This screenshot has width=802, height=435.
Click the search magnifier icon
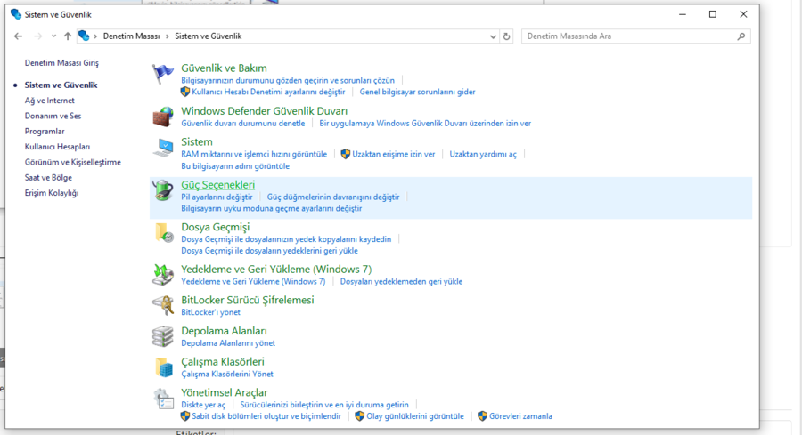tap(741, 36)
